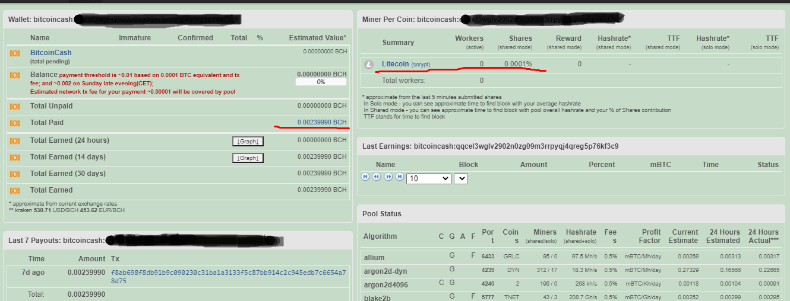
Task: Click port 6433 in allium row
Action: (x=488, y=257)
